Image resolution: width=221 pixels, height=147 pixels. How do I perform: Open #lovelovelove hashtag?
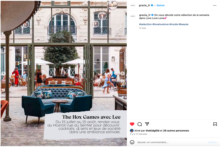[x=160, y=24]
